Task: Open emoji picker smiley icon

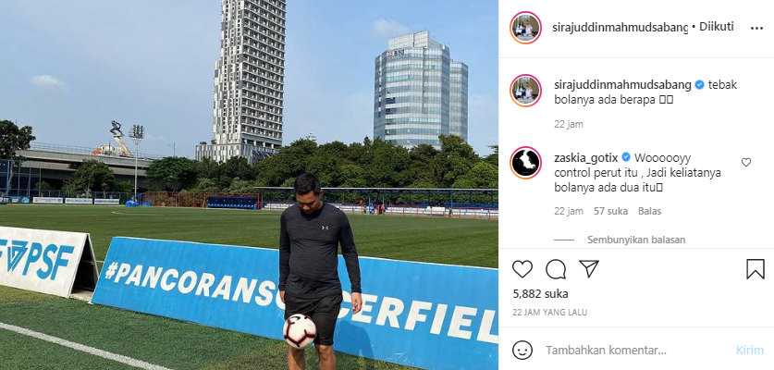Action: 522,351
